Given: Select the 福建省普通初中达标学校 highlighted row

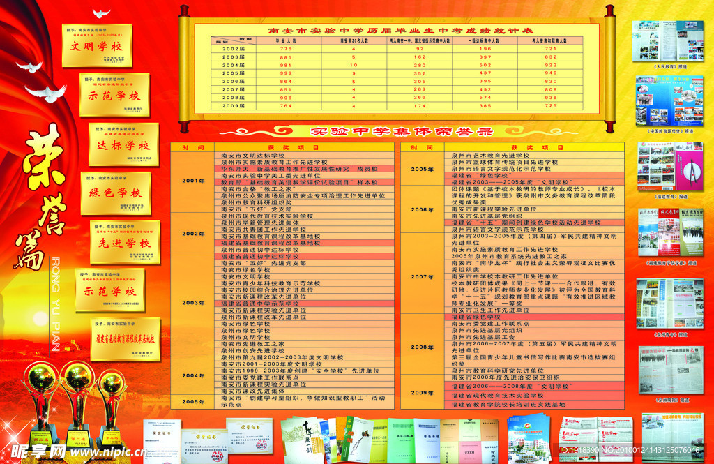Looking at the screenshot, I should 304,257.
